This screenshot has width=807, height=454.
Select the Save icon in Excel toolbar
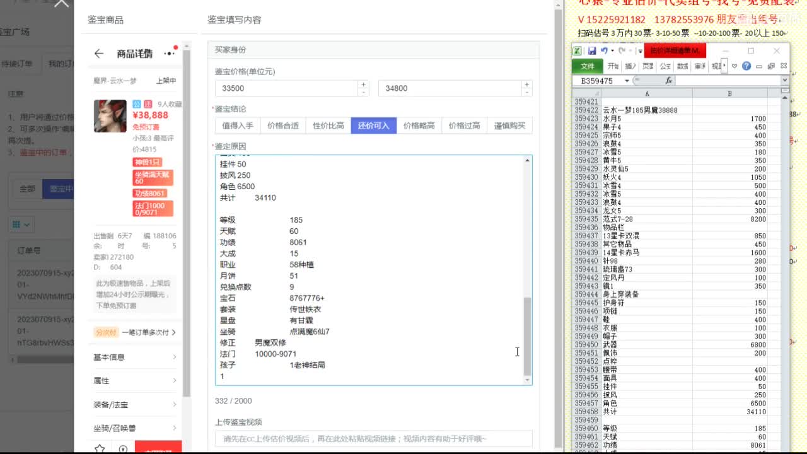[x=593, y=51]
